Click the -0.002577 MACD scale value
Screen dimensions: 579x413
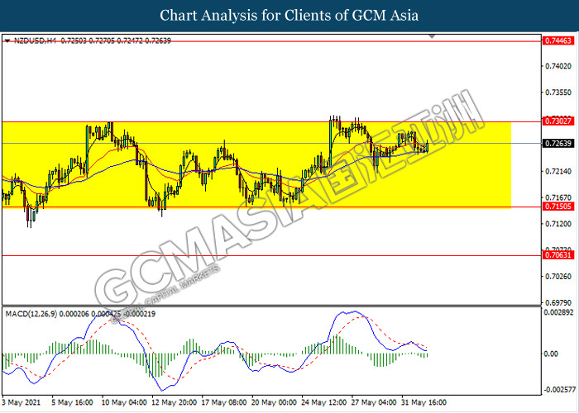coord(559,389)
